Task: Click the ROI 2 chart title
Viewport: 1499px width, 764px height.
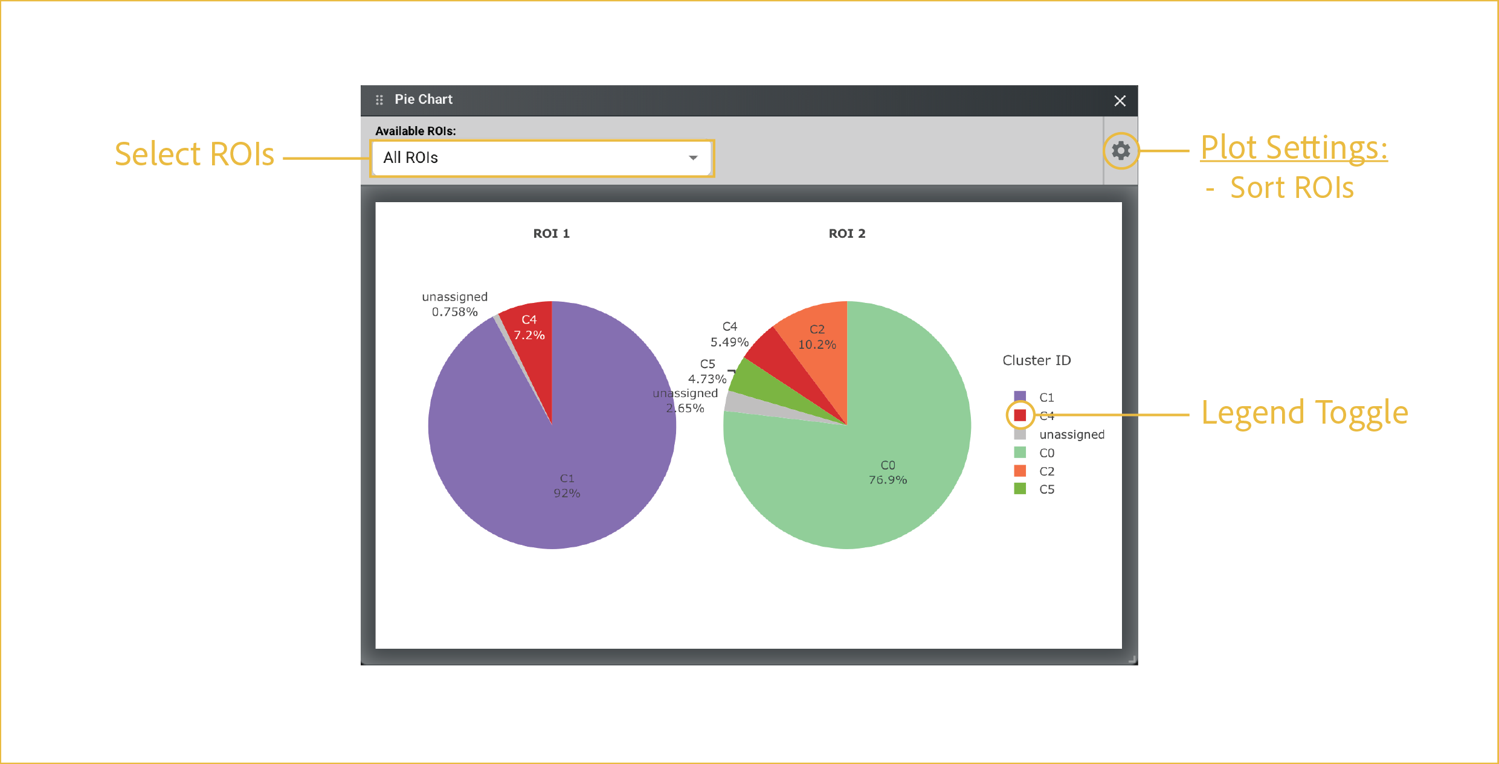Action: click(x=847, y=234)
